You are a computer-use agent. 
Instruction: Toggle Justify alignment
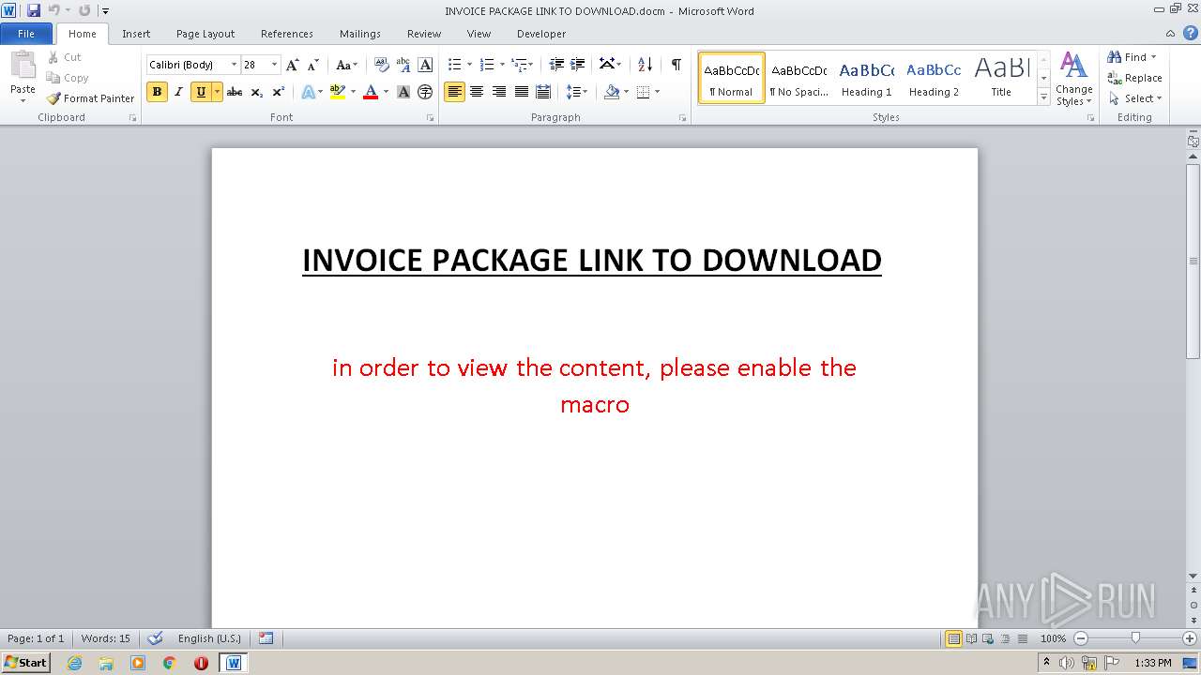click(521, 92)
